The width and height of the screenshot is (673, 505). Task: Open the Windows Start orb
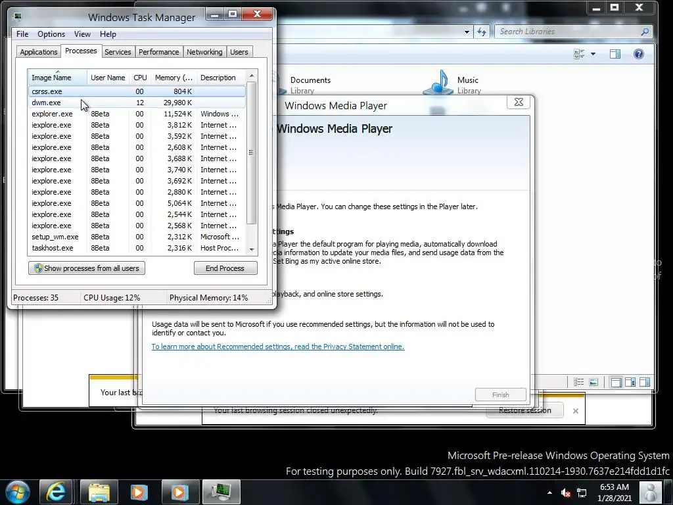(17, 492)
